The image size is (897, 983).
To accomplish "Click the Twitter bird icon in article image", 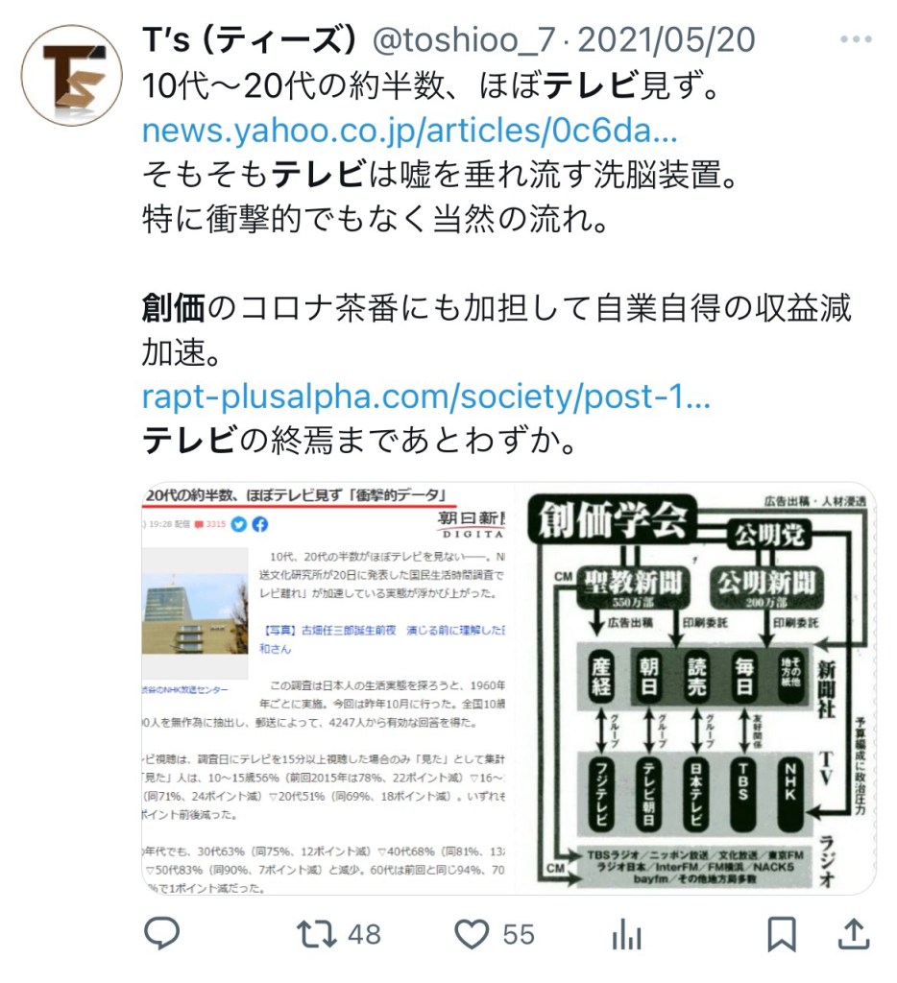I will (239, 523).
